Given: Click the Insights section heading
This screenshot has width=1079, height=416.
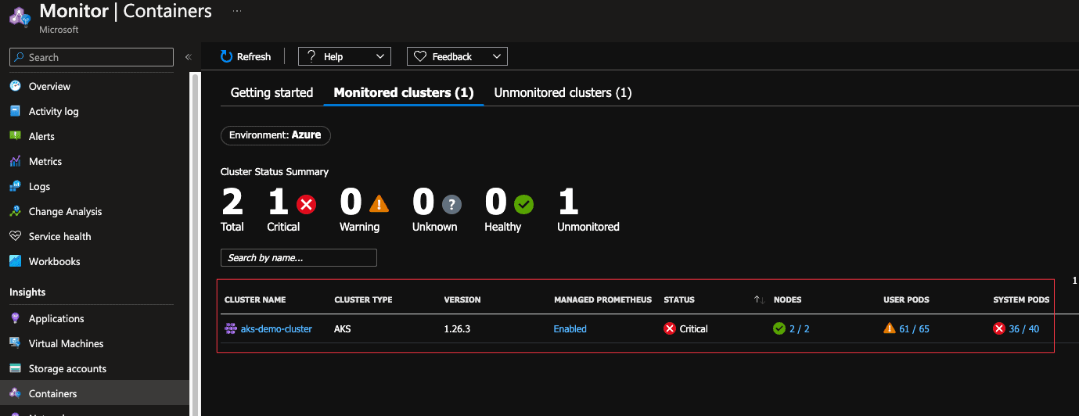Looking at the screenshot, I should 27,292.
